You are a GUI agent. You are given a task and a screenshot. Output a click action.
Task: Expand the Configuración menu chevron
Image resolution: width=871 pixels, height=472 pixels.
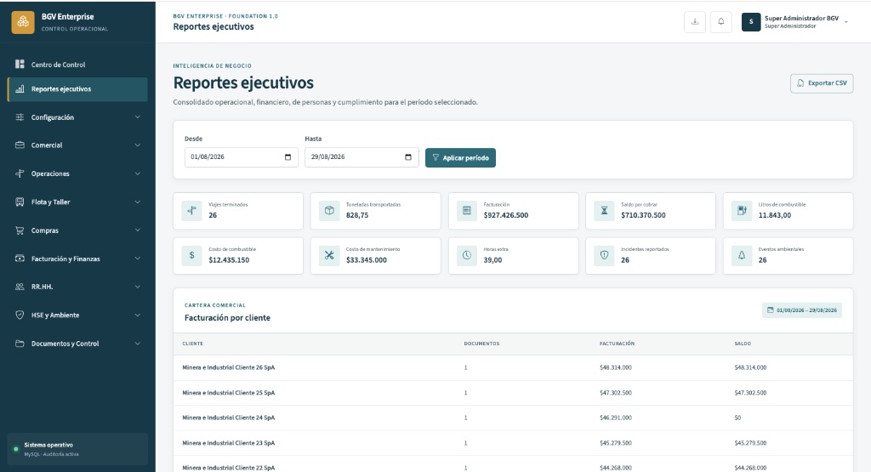(137, 117)
